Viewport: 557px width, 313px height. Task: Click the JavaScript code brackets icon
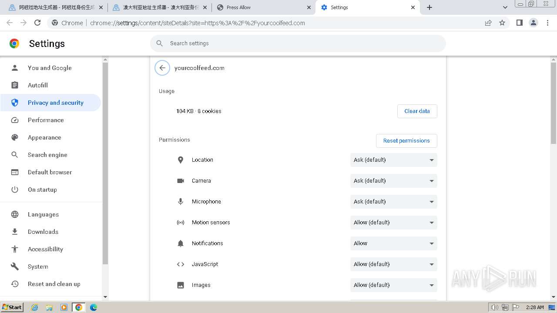[181, 264]
